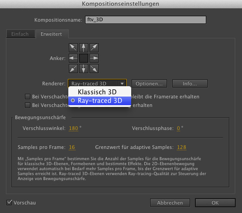Screen dimensions: 242x213
Task: Select the center anchor square
Action: (84, 58)
